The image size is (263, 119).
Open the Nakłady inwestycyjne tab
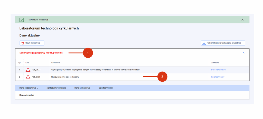coord(56,88)
